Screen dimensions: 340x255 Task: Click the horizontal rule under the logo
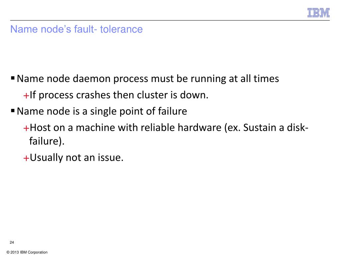170,20
